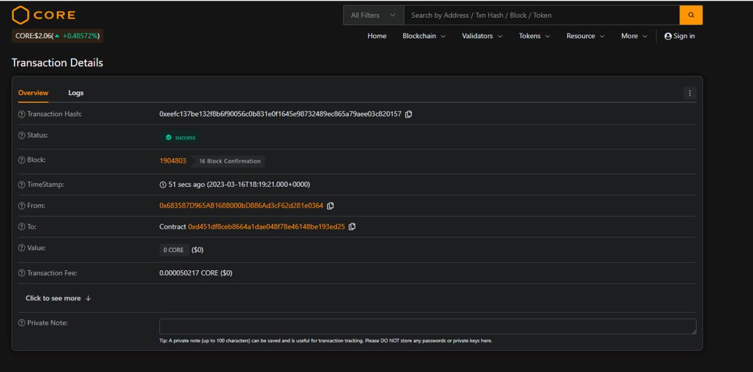
Task: Click the help icon beside Transaction Fee
Action: [x=21, y=272]
